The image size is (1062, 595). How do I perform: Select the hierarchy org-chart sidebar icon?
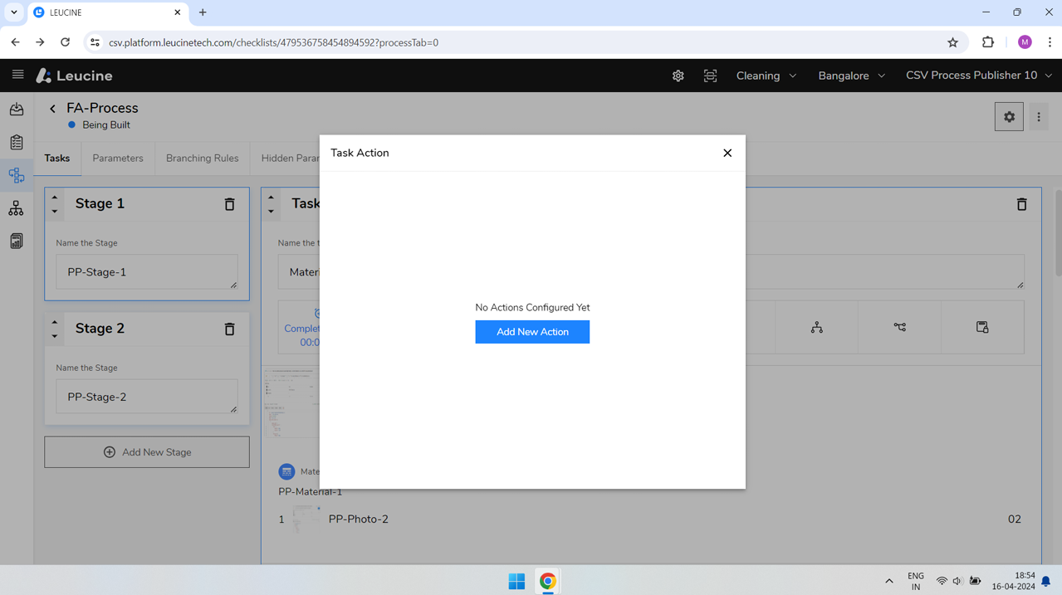click(17, 207)
